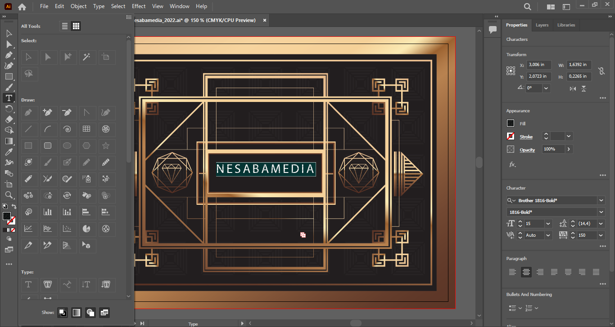Toggle constrain width and height proportions link
Image resolution: width=615 pixels, height=327 pixels.
pyautogui.click(x=601, y=71)
